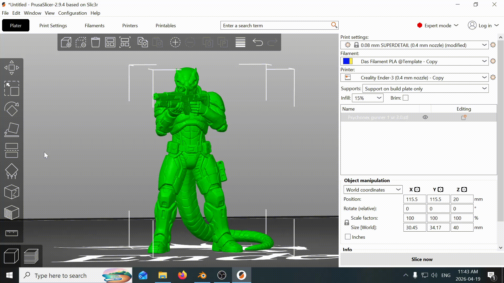Click the Arrange objects icon
The width and height of the screenshot is (504, 283).
110,42
